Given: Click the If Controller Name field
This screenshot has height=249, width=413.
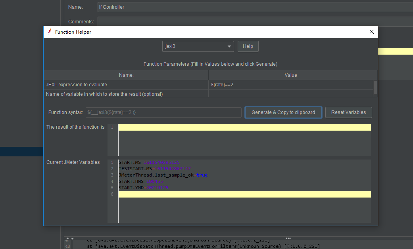Looking at the screenshot, I should pyautogui.click(x=255, y=7).
